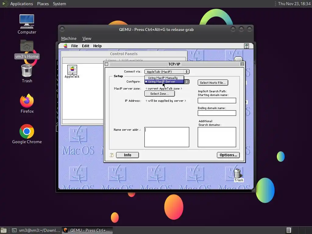
Task: Open the Mac File menu
Action: coord(75,46)
